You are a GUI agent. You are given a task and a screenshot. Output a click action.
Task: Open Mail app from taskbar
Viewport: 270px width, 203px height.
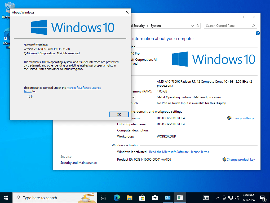155,198
